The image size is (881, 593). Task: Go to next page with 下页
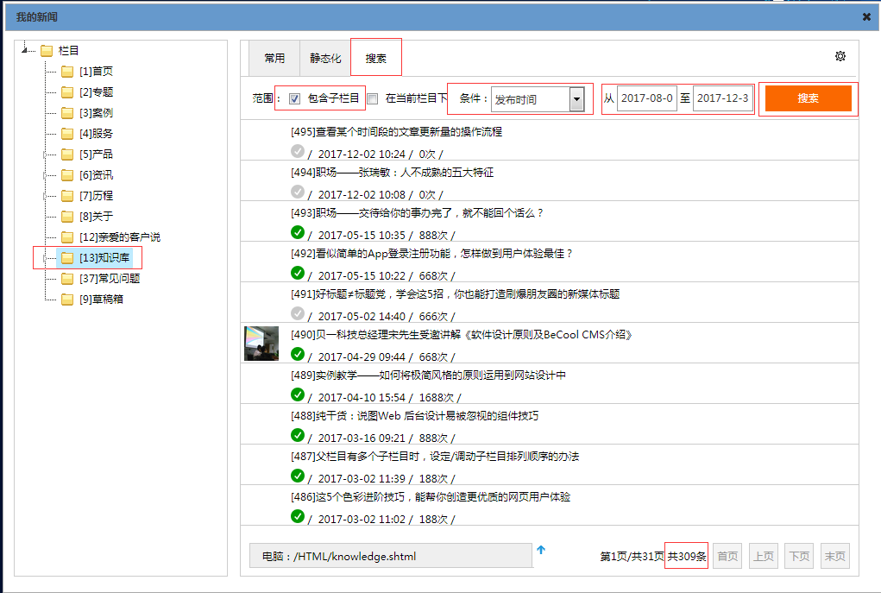[x=798, y=557]
